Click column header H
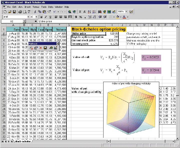The image size is (180, 148). point(88,25)
